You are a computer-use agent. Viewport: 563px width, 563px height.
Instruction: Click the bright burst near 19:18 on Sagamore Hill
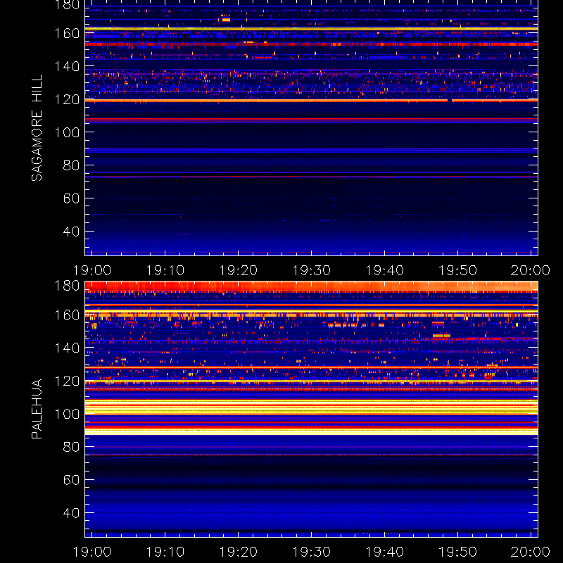(x=226, y=19)
